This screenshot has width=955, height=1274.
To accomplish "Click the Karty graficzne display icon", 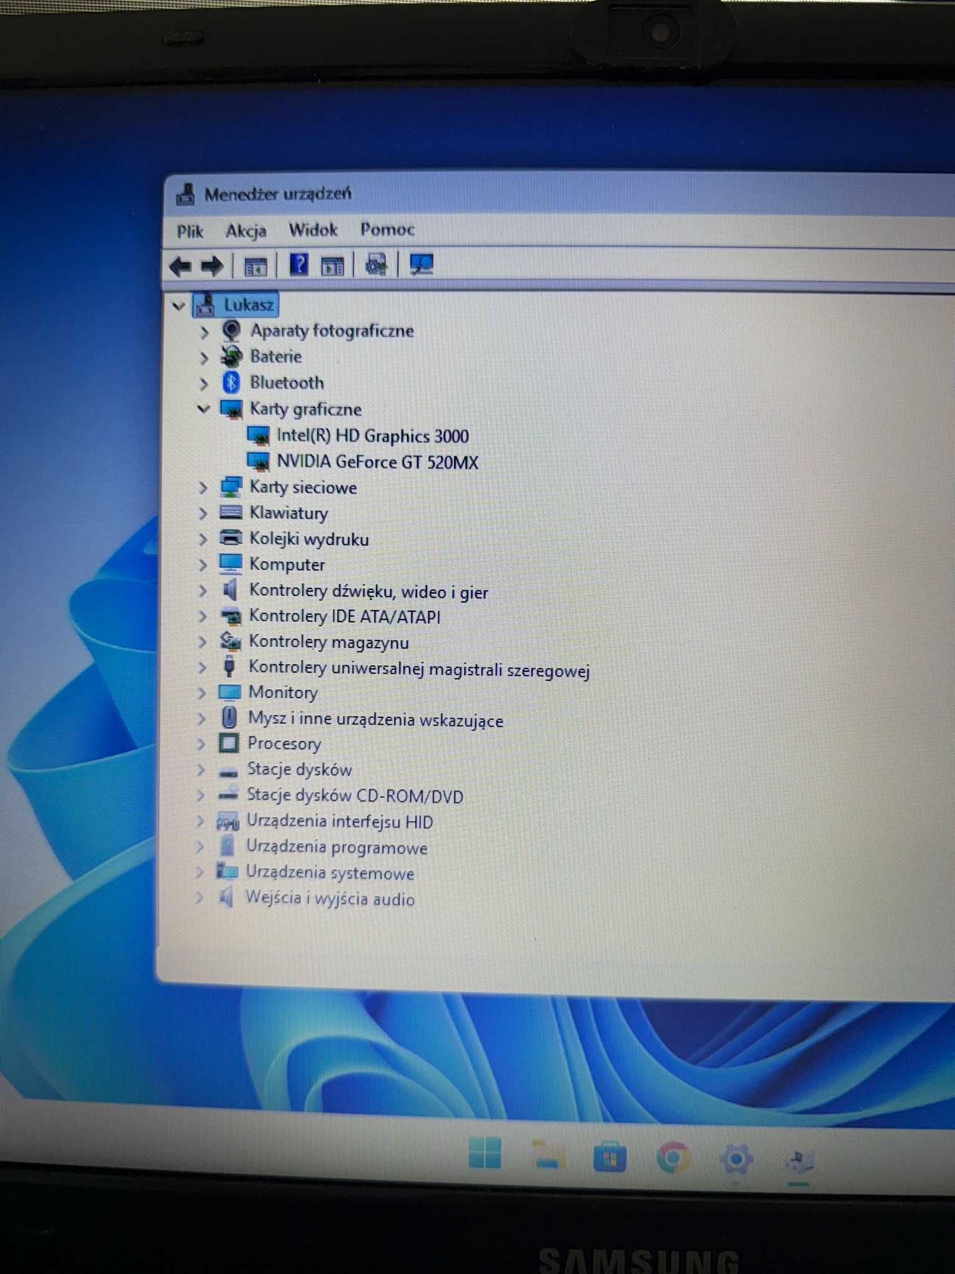I will click(x=231, y=409).
